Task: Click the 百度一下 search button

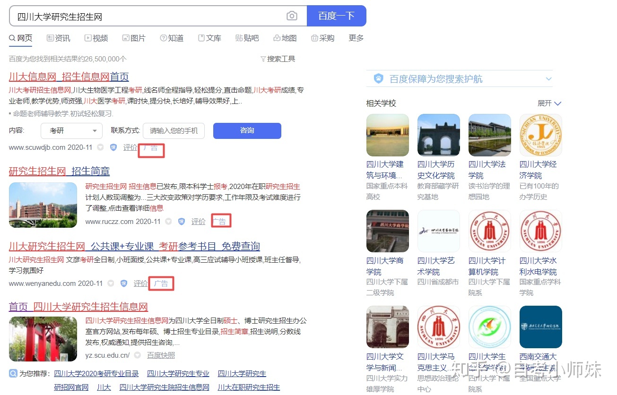Action: tap(336, 16)
